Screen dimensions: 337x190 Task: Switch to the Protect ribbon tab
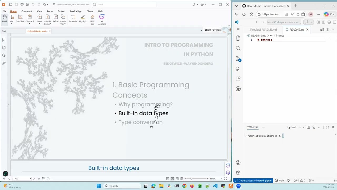coord(61,11)
